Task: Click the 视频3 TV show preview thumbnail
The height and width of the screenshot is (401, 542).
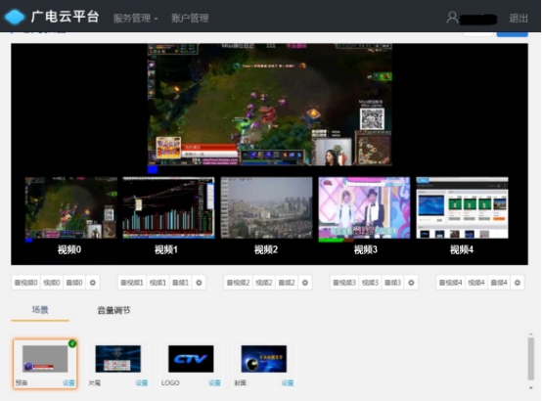Action: (364, 207)
